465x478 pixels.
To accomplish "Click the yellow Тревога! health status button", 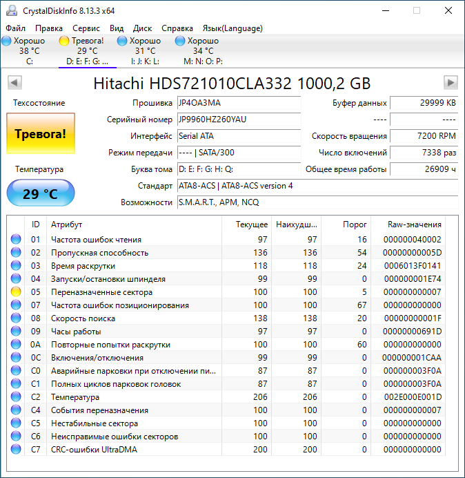I will 40,133.
